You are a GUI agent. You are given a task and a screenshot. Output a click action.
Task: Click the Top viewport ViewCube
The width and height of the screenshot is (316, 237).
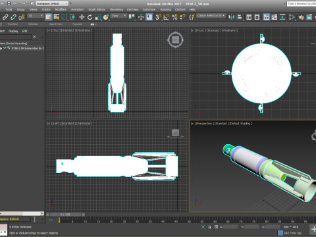click(x=175, y=39)
